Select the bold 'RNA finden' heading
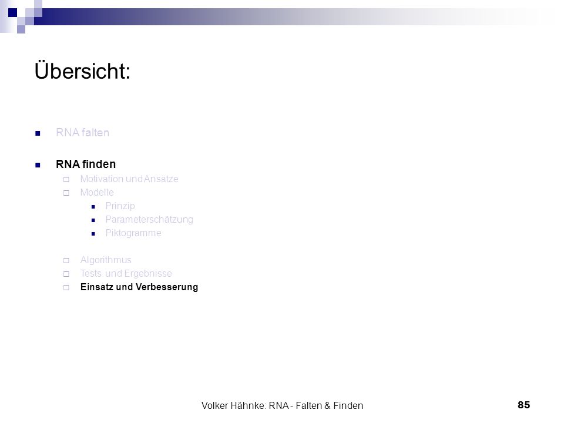Screen dimensions: 564x423 click(86, 164)
